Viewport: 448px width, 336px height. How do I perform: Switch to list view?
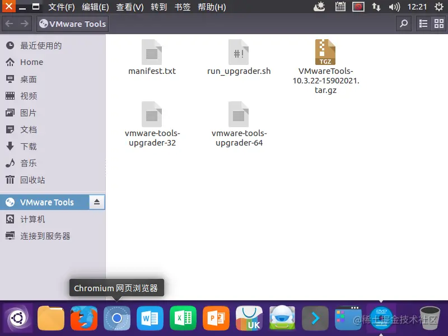pos(423,24)
